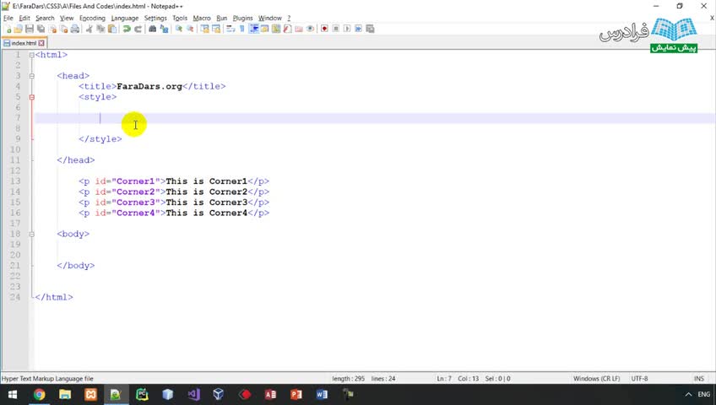Image resolution: width=716 pixels, height=405 pixels.
Task: Open PyCharm from the taskbar
Action: pyautogui.click(x=142, y=395)
